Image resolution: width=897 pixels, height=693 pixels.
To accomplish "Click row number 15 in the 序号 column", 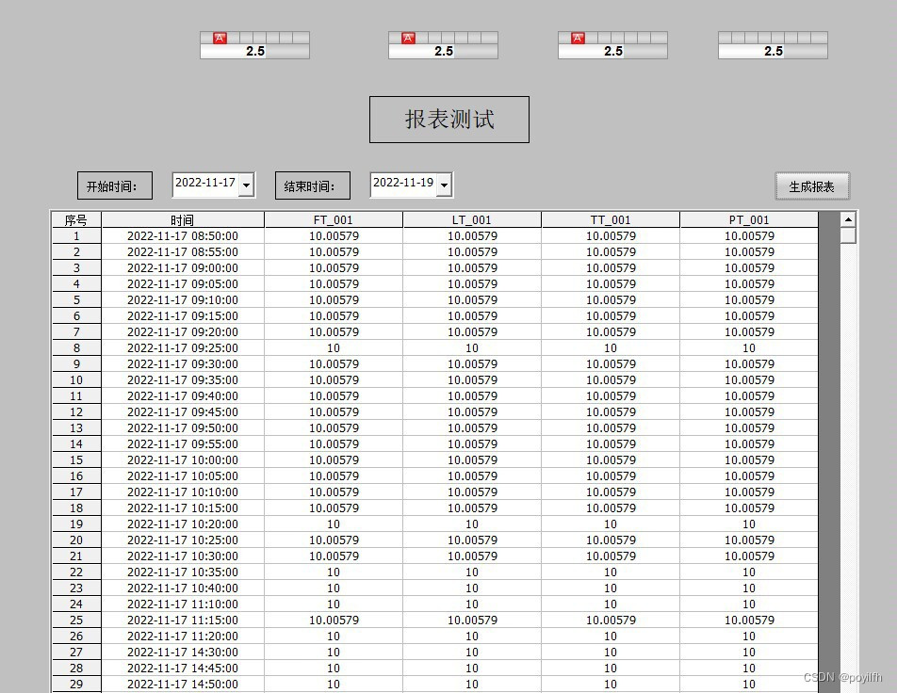I will pos(76,459).
